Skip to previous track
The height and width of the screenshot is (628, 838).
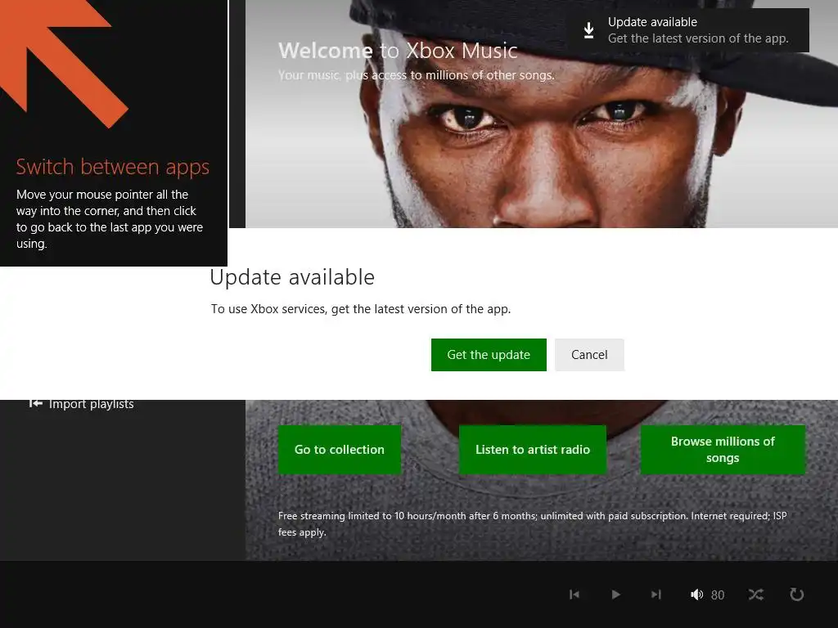tap(574, 594)
